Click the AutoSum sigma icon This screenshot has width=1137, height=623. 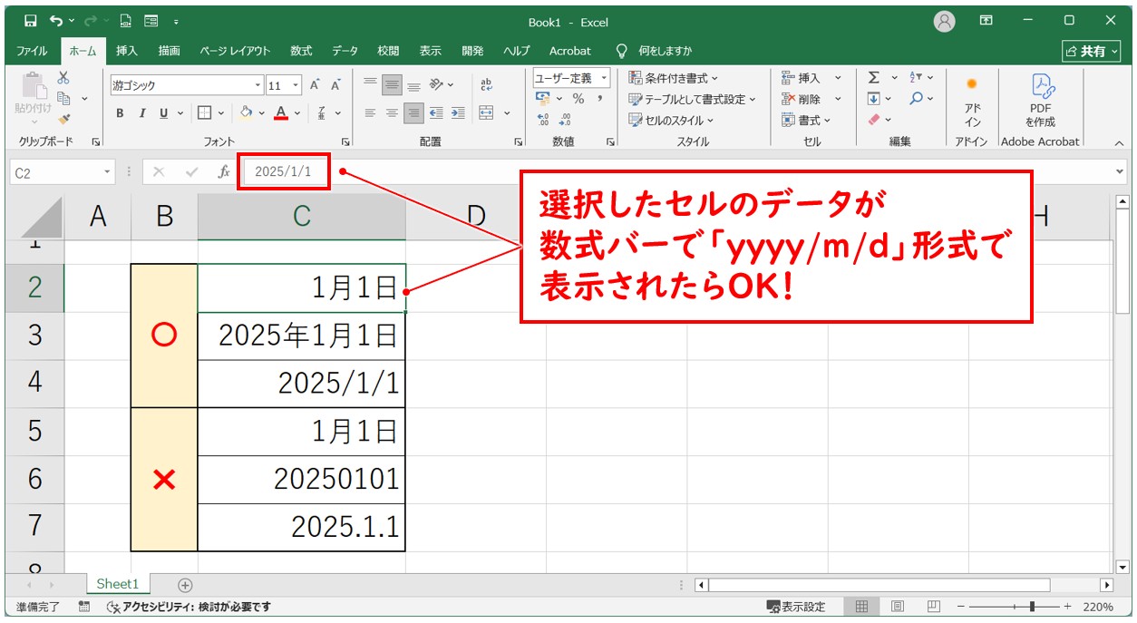click(x=874, y=76)
